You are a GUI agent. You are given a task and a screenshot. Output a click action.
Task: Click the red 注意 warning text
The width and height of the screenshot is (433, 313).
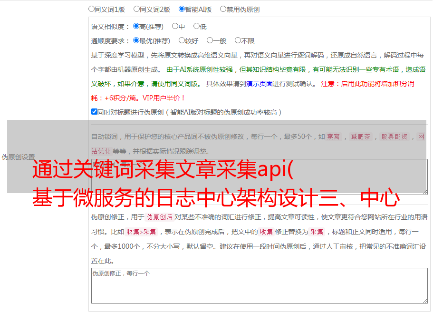(x=253, y=91)
